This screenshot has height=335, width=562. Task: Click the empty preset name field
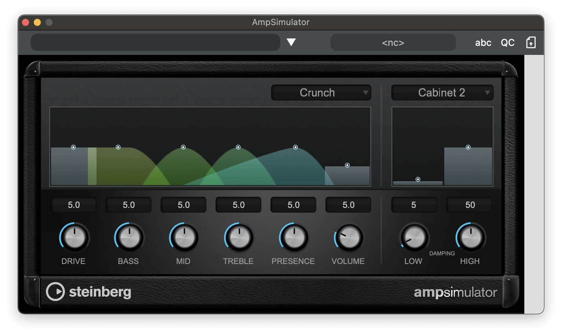click(x=155, y=42)
